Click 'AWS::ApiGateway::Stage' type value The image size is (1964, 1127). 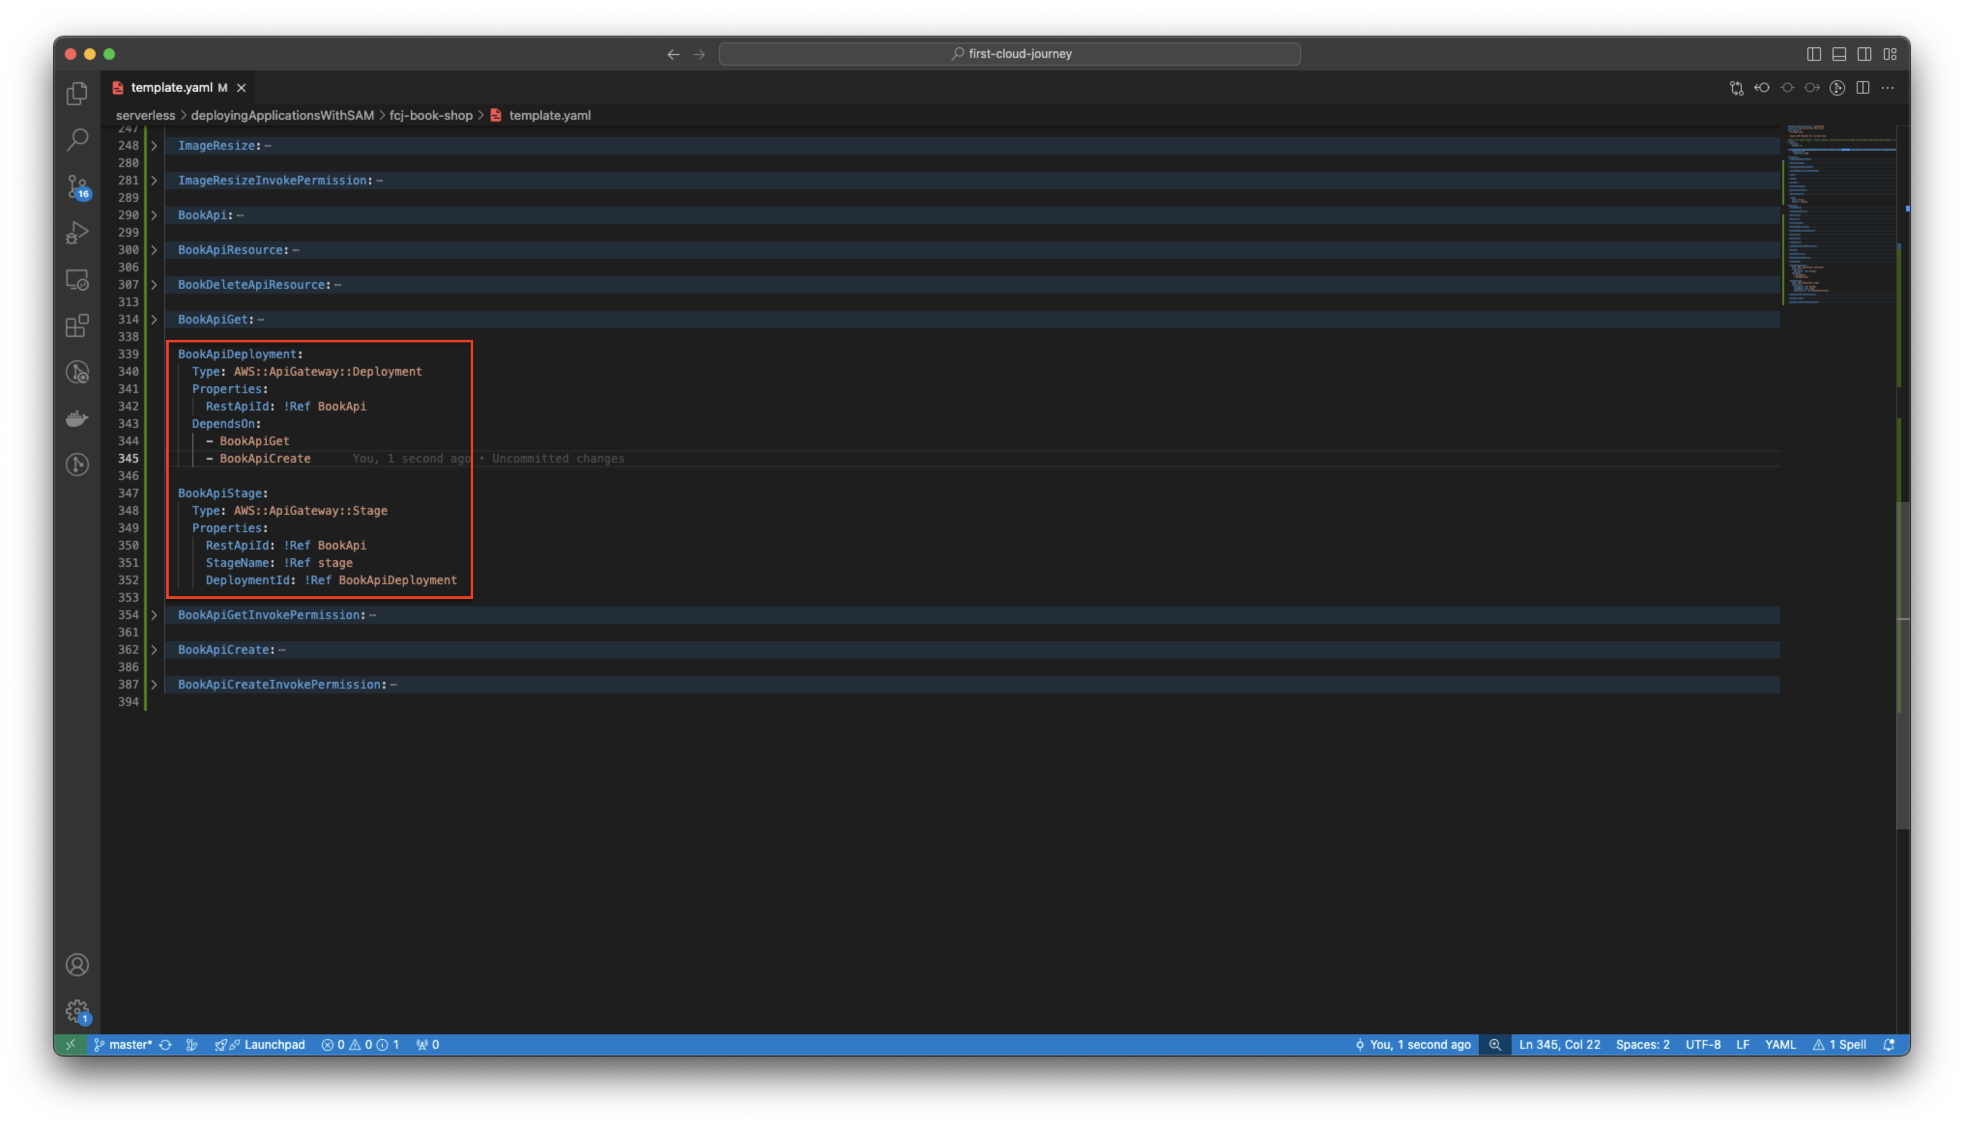click(311, 511)
